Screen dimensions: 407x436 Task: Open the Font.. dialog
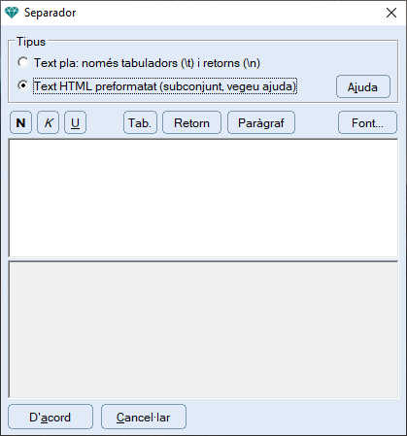click(x=367, y=122)
